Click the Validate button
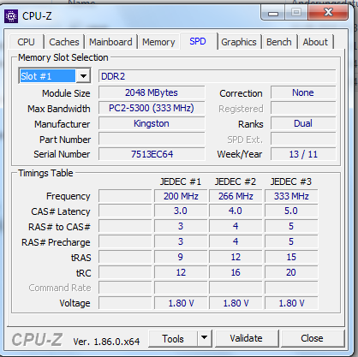 [x=247, y=338]
